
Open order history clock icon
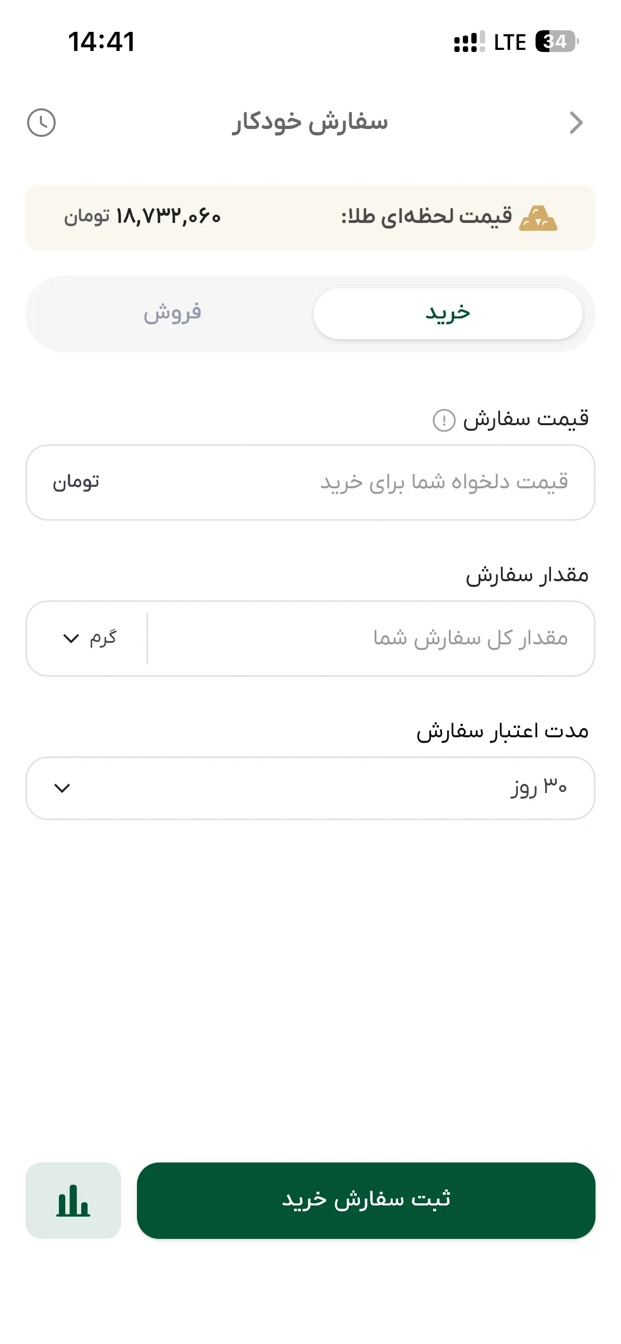(41, 123)
